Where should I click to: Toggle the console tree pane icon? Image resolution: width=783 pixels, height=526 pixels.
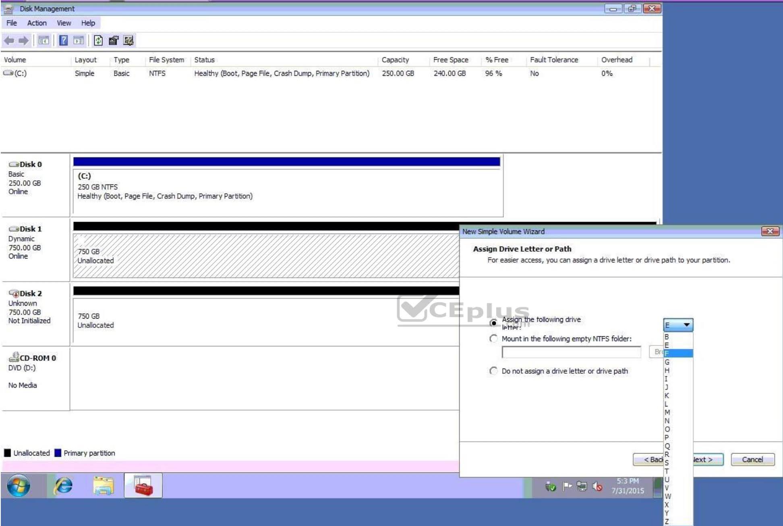pyautogui.click(x=43, y=40)
